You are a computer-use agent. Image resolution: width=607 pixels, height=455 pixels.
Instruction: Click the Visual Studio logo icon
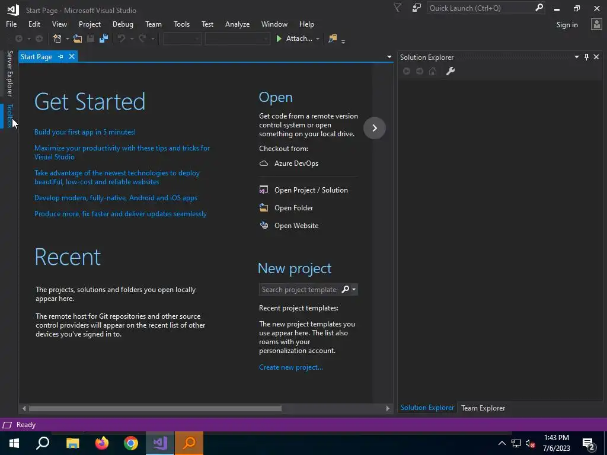tap(13, 10)
